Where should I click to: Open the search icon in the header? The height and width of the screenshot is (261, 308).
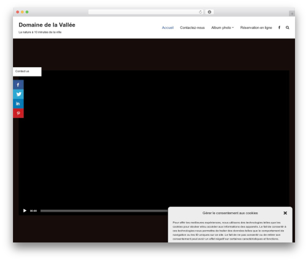pyautogui.click(x=287, y=28)
